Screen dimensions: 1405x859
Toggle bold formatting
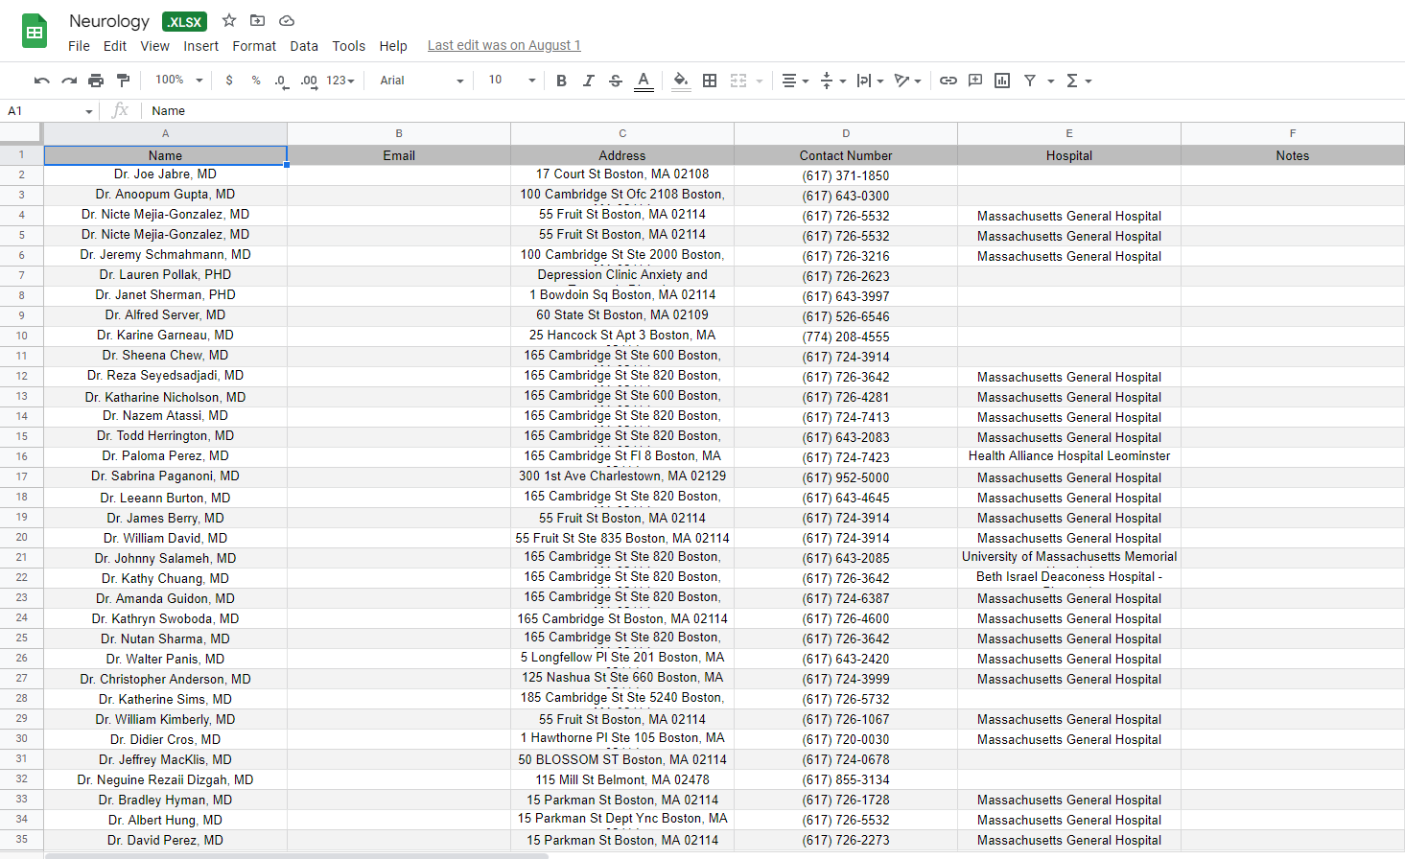pos(561,81)
